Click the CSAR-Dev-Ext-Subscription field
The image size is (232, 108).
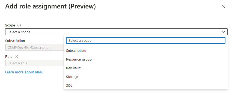(x=34, y=47)
